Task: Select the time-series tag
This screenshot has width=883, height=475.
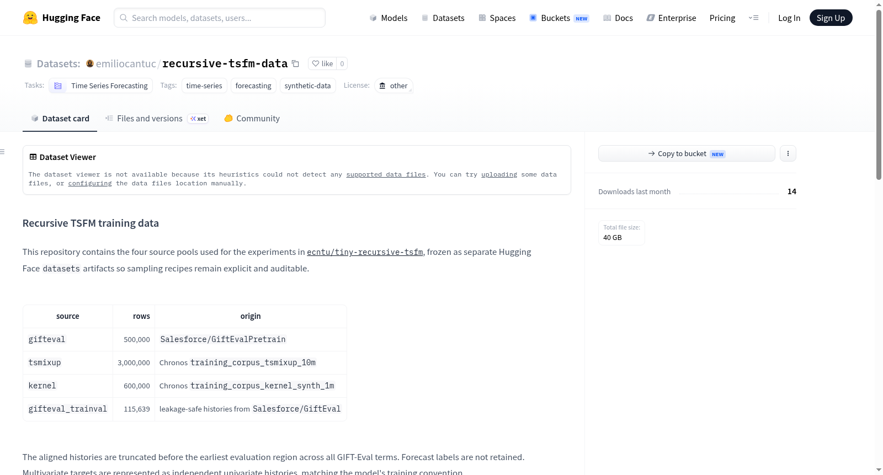Action: (204, 86)
